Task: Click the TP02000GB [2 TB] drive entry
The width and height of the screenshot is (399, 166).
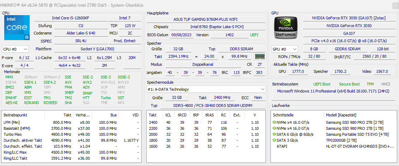Action: click(341, 140)
